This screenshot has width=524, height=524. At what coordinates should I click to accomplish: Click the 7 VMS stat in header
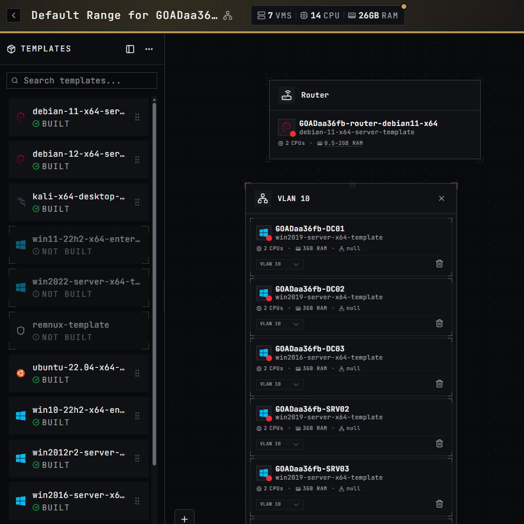[274, 15]
